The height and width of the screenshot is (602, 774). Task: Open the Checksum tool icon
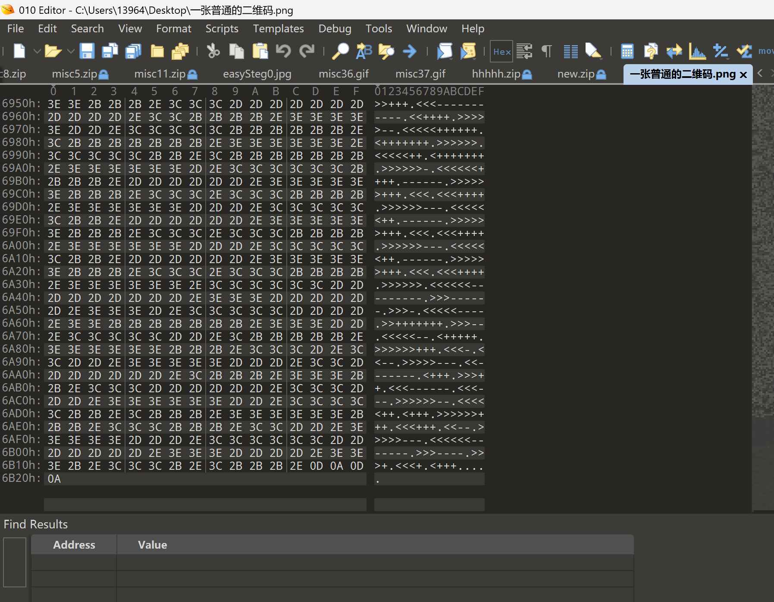(x=744, y=51)
